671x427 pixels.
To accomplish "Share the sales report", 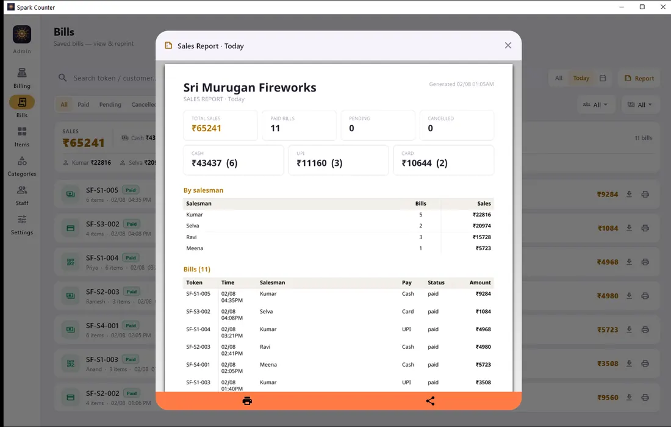I will (430, 401).
